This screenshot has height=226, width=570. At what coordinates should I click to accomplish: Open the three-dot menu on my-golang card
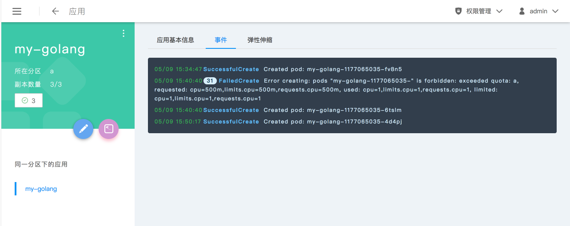124,33
